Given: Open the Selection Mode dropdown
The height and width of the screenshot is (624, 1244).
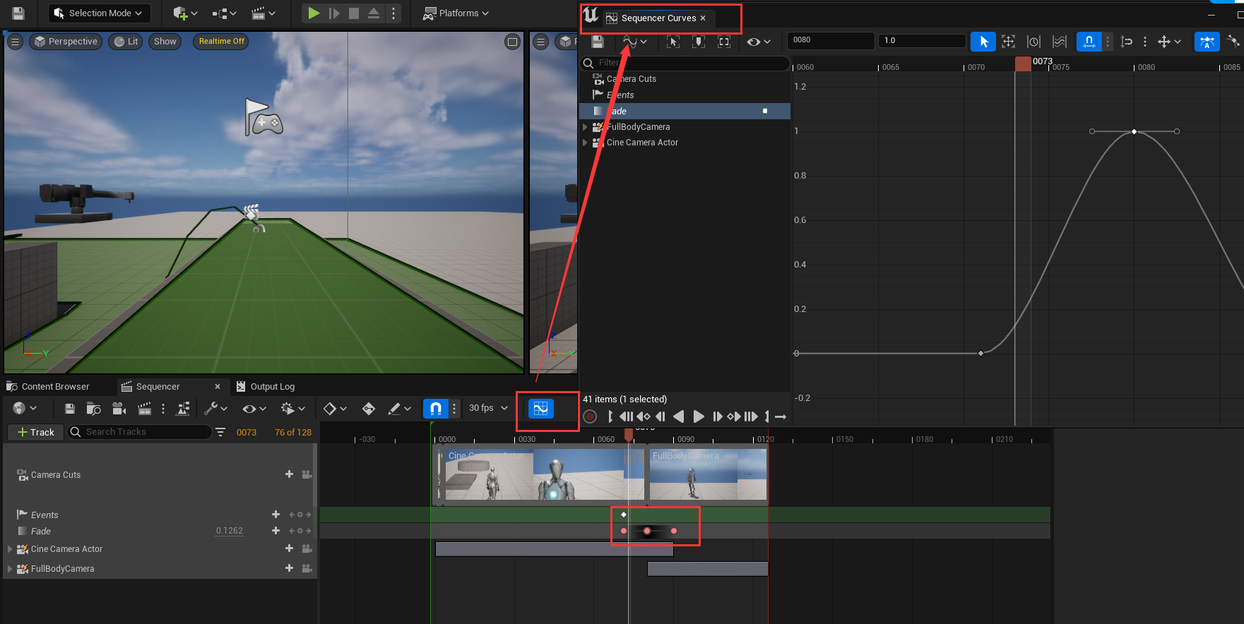Looking at the screenshot, I should [98, 13].
